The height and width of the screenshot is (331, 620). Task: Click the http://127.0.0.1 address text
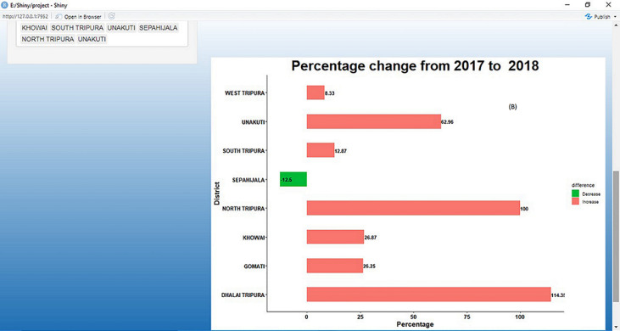(25, 17)
